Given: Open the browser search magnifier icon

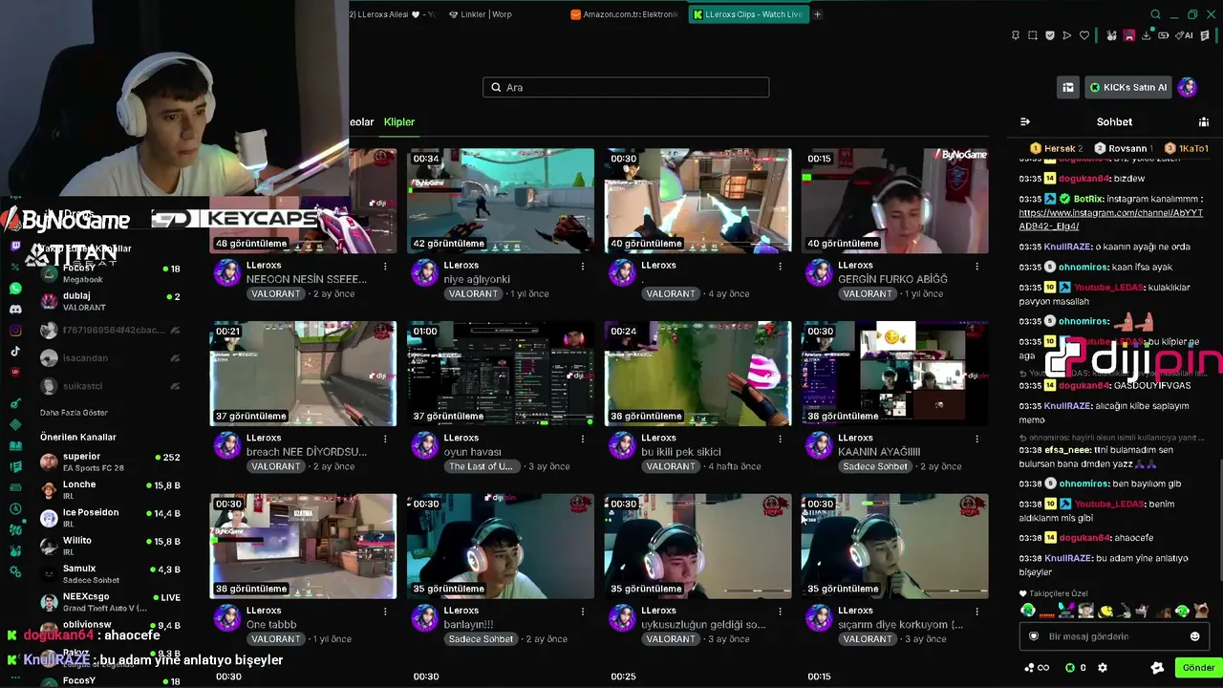Looking at the screenshot, I should (x=1155, y=14).
